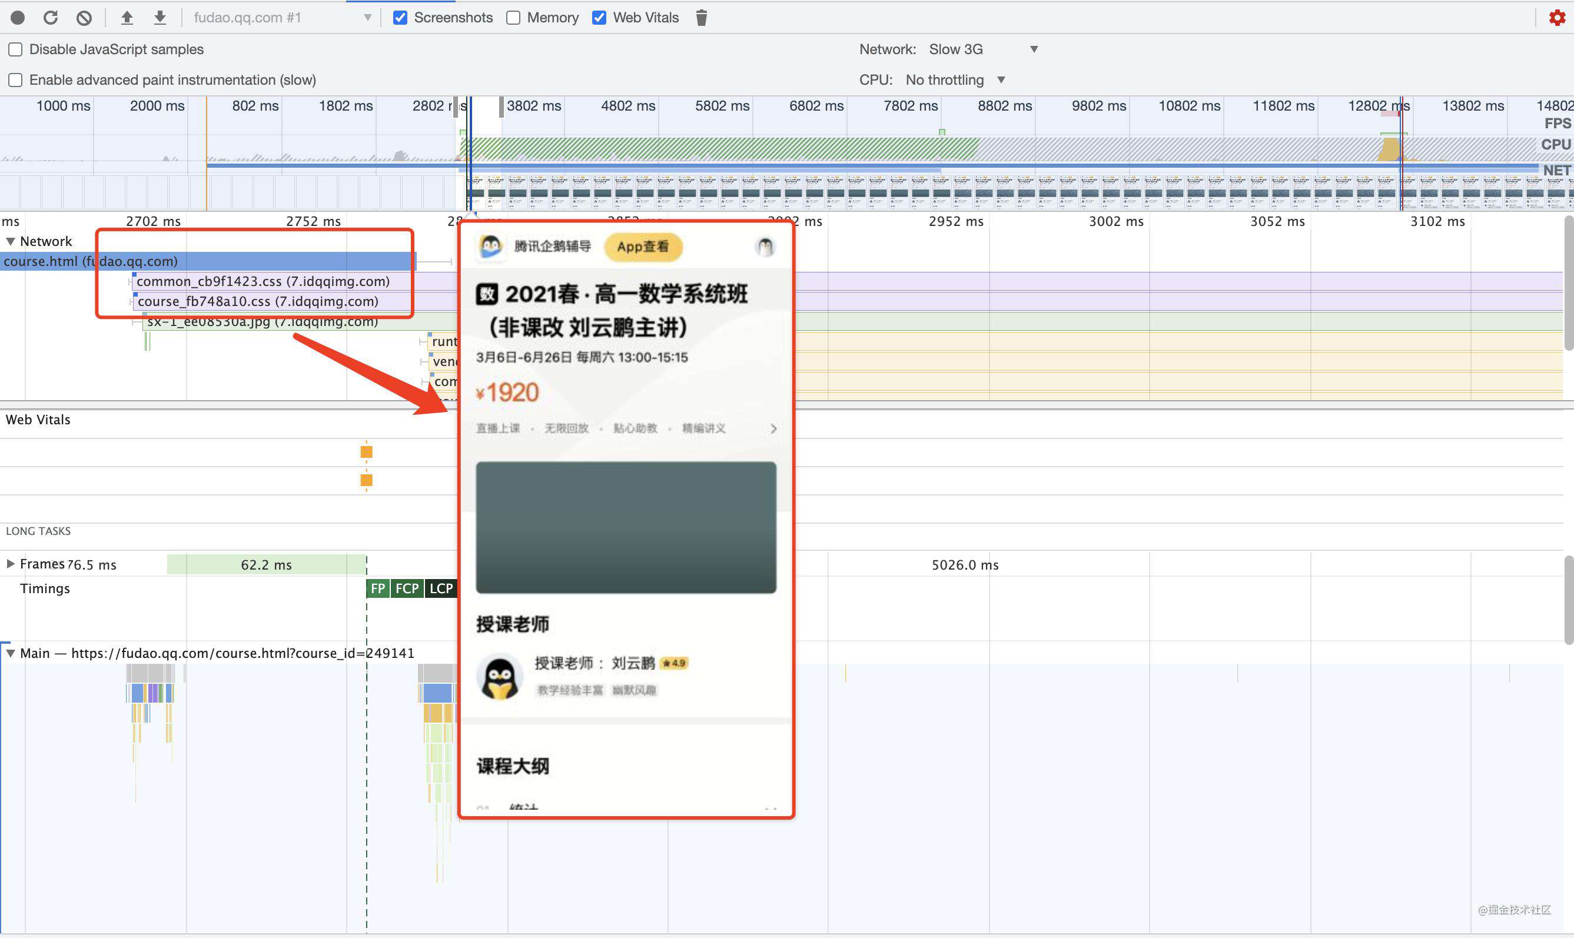Toggle the Screenshots checkbox

tap(400, 18)
